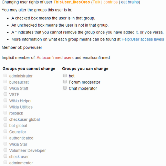Click the disabled Councilor checkbox
Image resolution: width=166 pixels, height=166 pixels.
(5, 131)
